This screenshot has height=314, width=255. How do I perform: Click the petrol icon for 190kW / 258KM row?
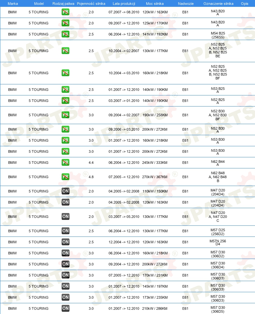tap(65, 115)
